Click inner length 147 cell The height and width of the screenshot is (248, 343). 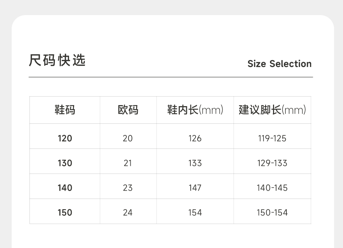(195, 188)
